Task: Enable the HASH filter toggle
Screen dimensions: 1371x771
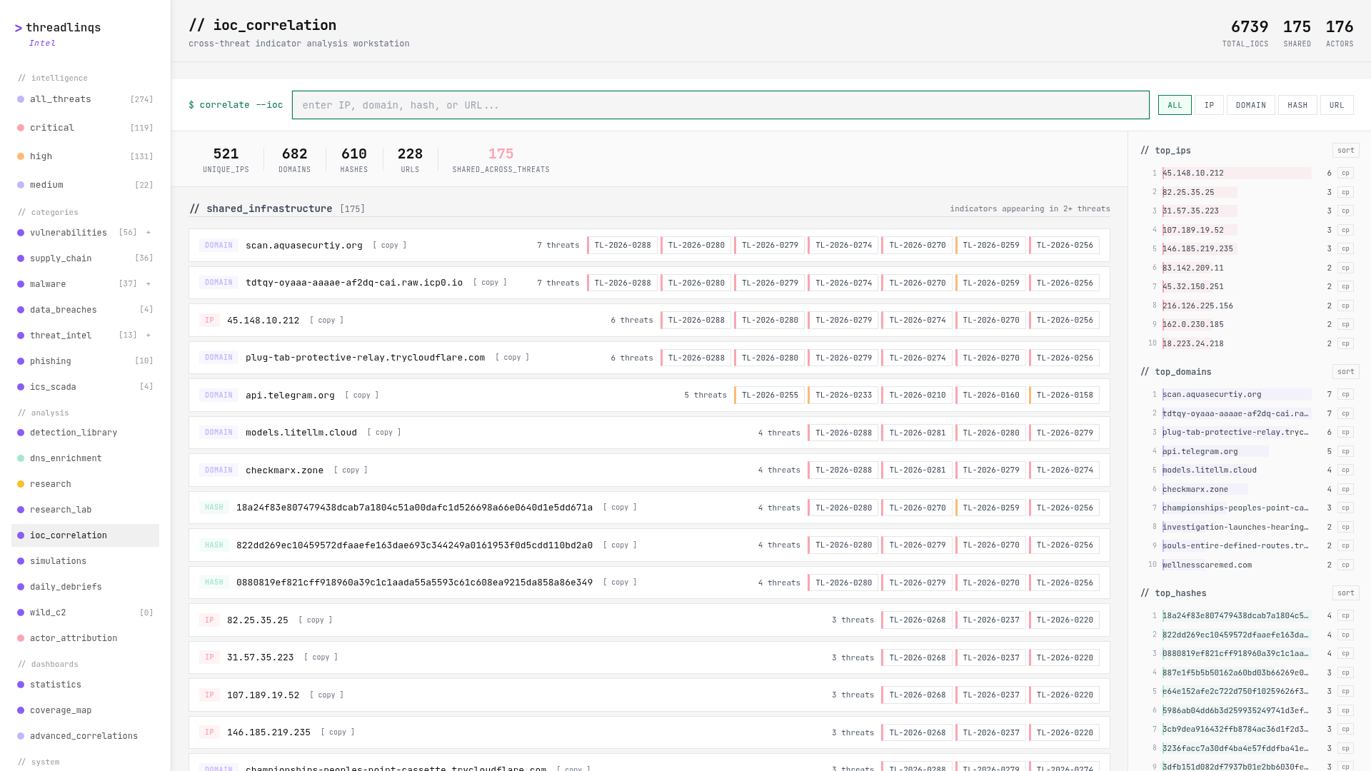Action: [1297, 105]
